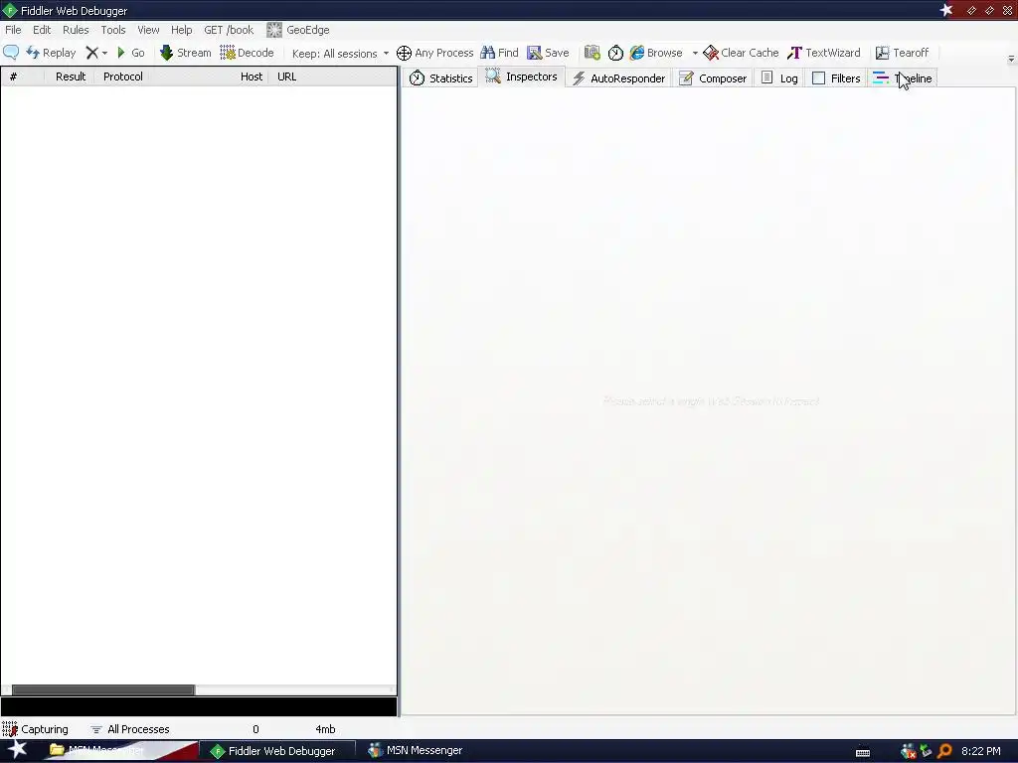Screen dimensions: 1018x763
Task: Switch to the Statistics tab
Action: point(440,78)
